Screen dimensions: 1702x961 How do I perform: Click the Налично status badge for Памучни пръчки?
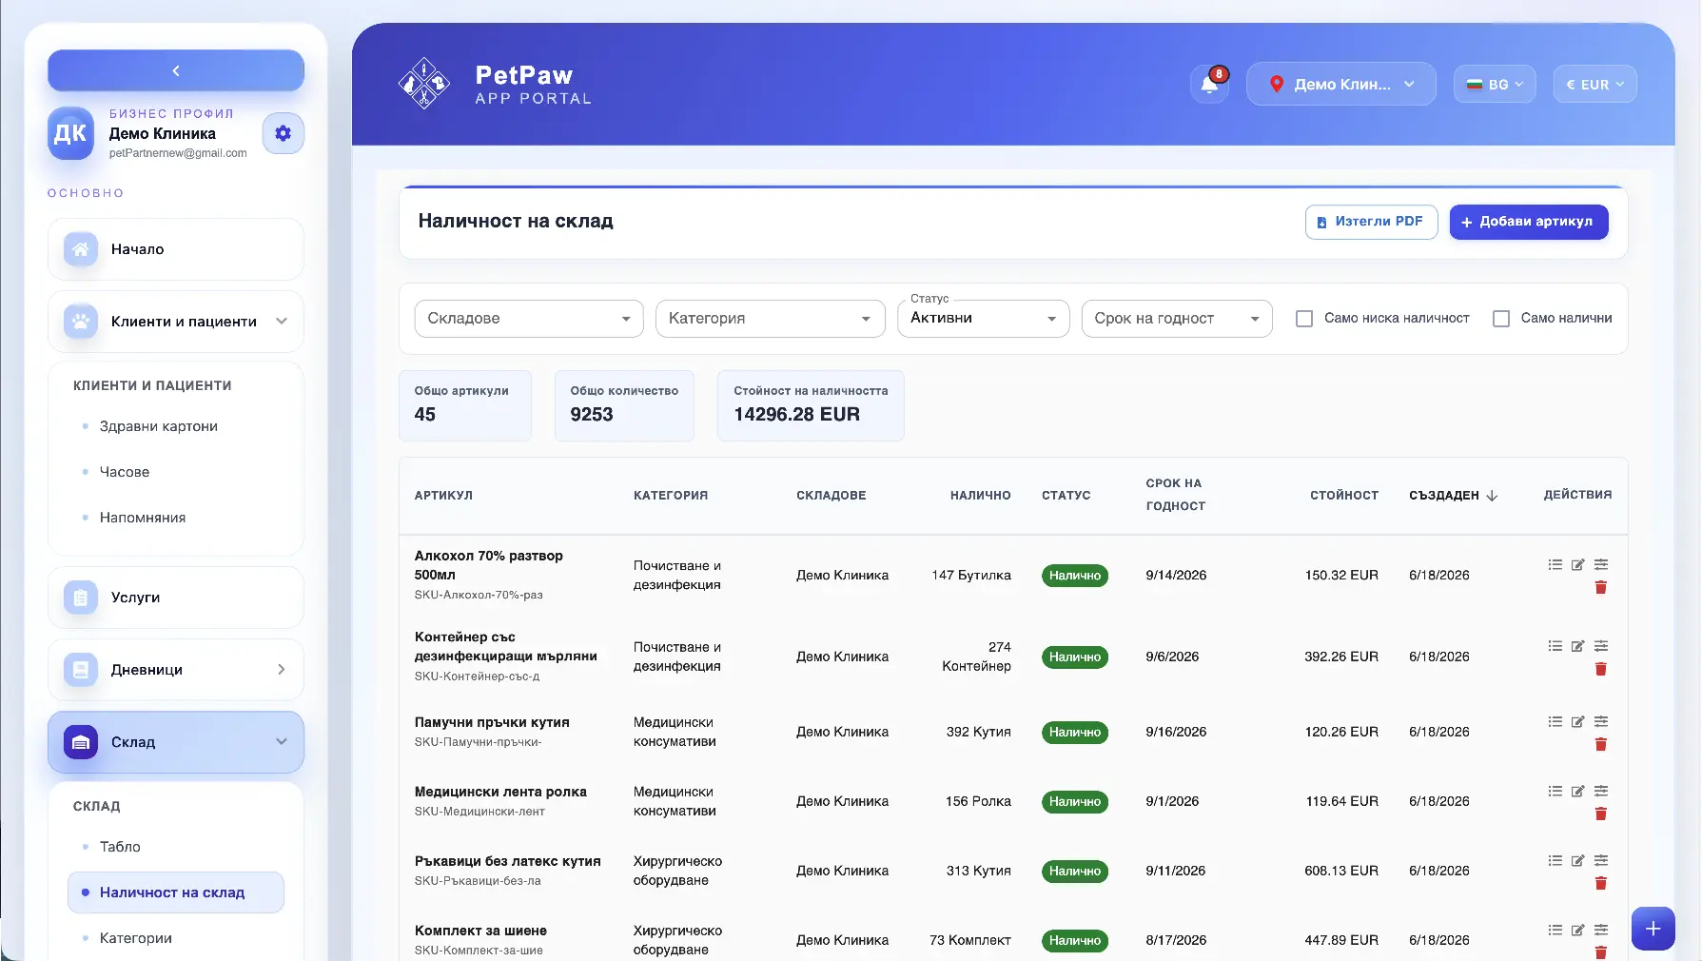coord(1075,732)
